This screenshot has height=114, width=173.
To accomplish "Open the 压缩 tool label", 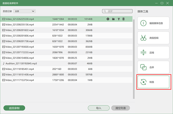I will pyautogui.click(x=152, y=53).
